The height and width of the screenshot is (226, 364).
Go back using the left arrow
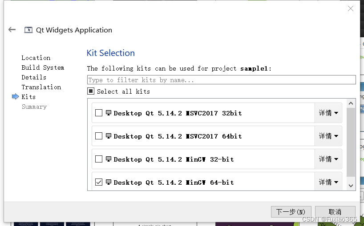tap(12, 30)
